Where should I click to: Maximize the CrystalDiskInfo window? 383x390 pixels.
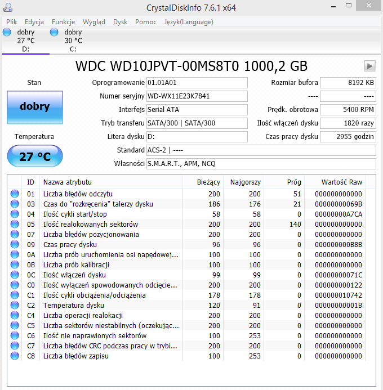(349, 6)
